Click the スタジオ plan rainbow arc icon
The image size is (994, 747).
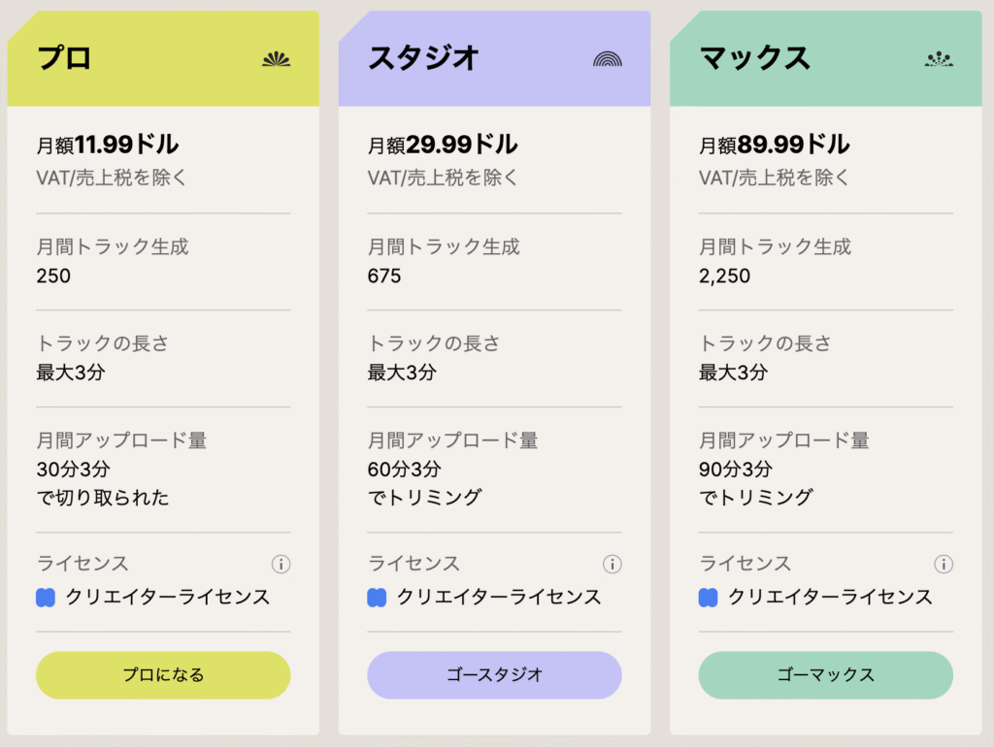(608, 59)
